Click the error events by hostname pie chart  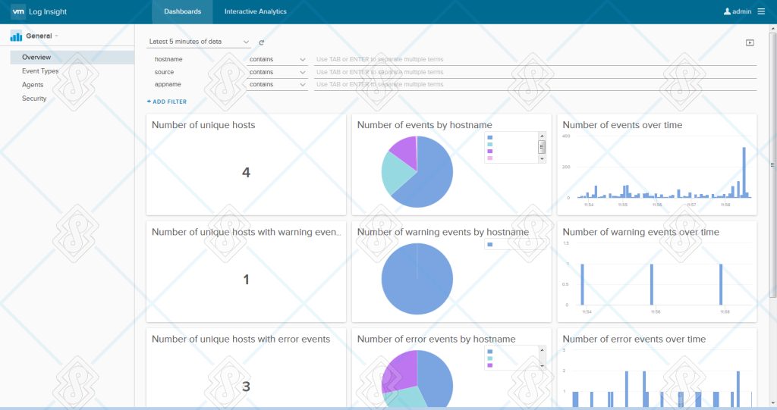click(x=417, y=378)
